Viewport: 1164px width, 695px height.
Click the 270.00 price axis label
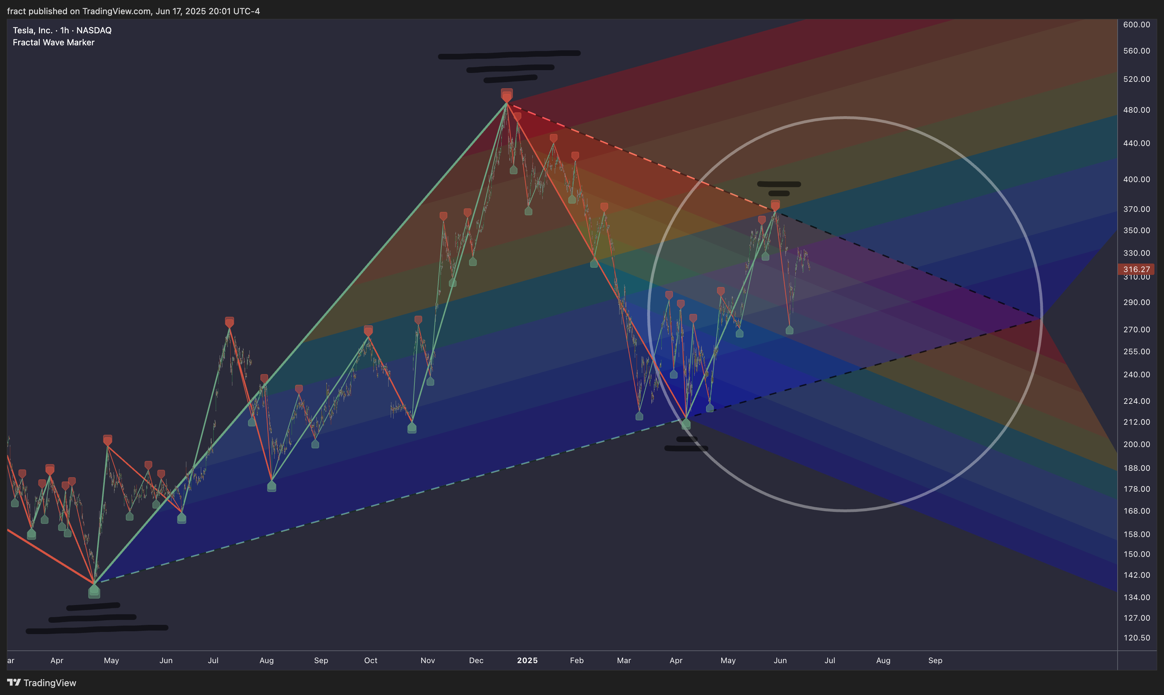point(1136,330)
